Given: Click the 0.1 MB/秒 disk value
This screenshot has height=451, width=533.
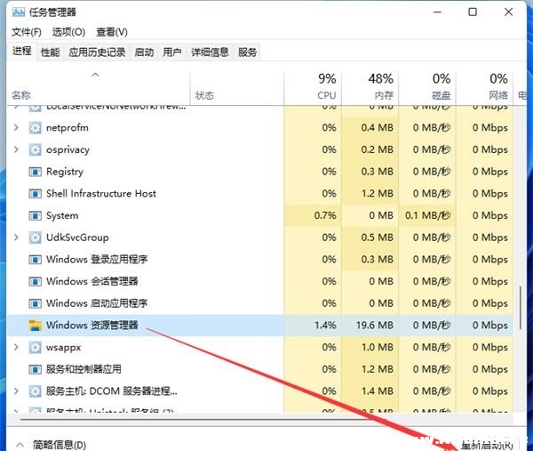Looking at the screenshot, I should (x=427, y=215).
